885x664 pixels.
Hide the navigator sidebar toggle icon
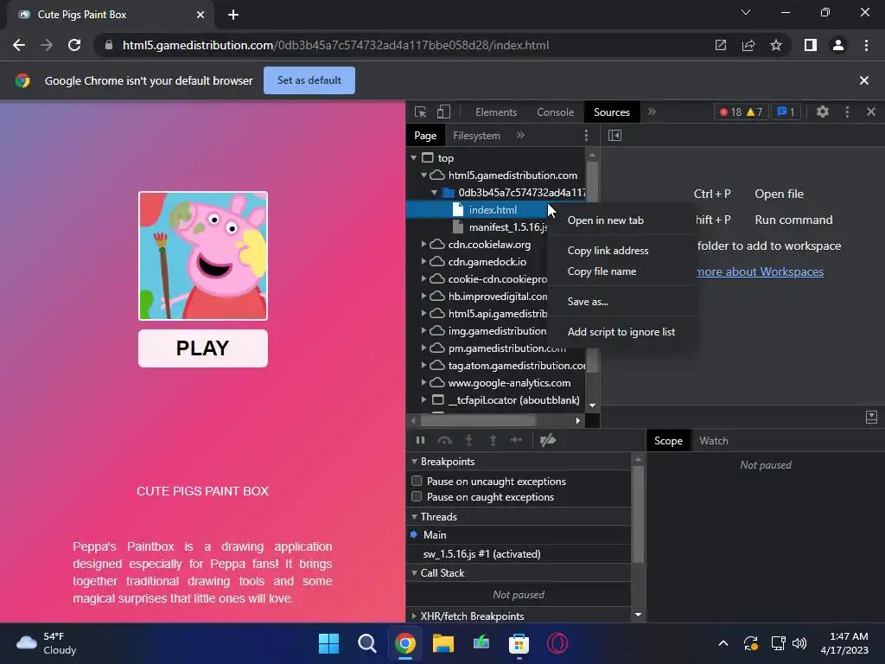614,135
